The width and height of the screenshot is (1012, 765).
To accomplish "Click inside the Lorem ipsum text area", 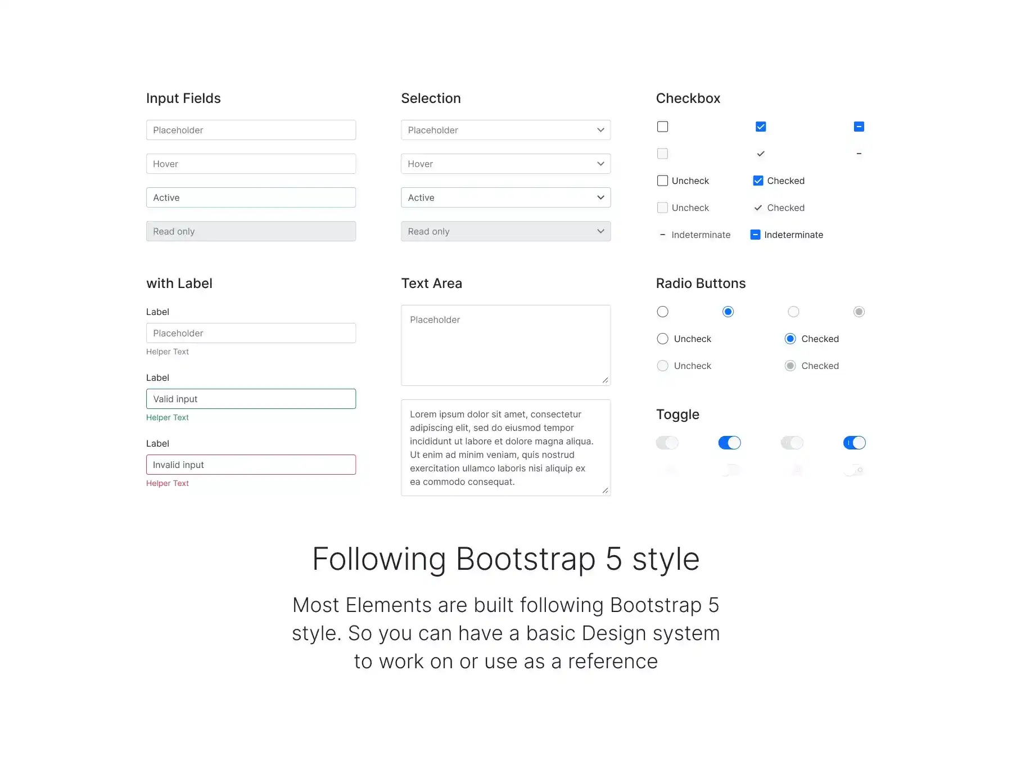I will 505,448.
